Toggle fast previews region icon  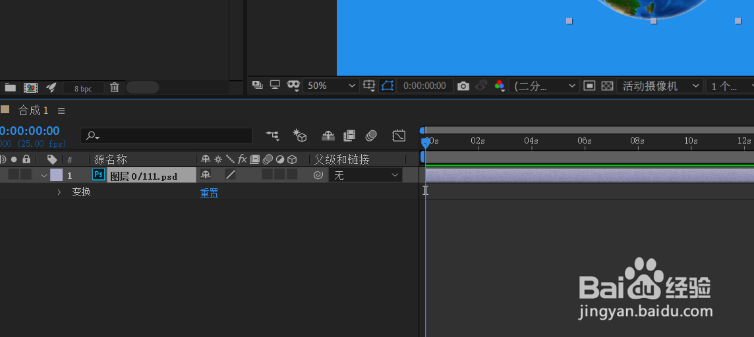(x=589, y=86)
